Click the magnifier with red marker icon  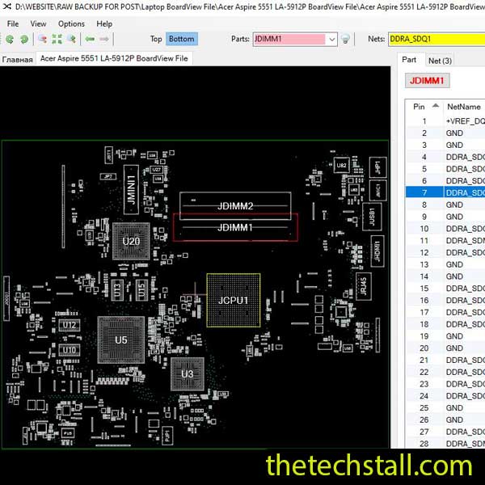click(x=42, y=39)
